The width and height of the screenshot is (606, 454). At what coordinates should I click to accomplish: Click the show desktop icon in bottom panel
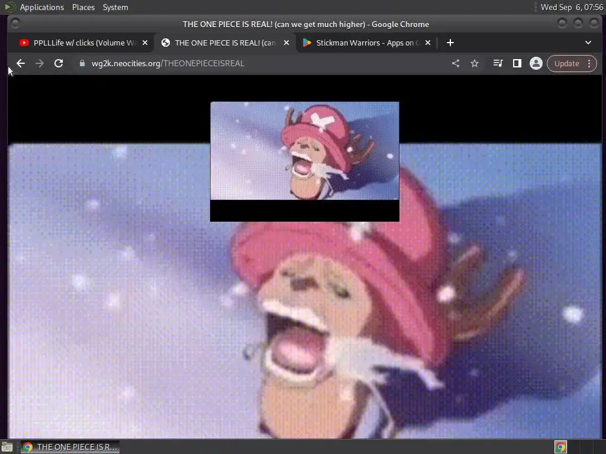[x=7, y=447]
